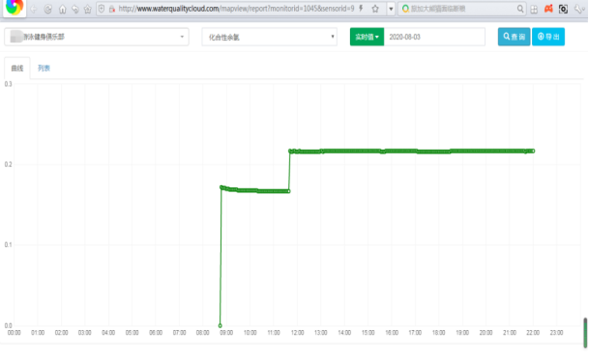
Task: Open the screenshot capture tool icon
Action: point(563,9)
